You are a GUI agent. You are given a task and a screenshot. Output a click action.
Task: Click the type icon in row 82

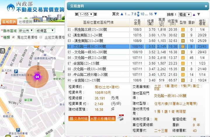[x=183, y=35]
